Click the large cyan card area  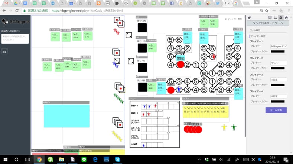point(66,116)
